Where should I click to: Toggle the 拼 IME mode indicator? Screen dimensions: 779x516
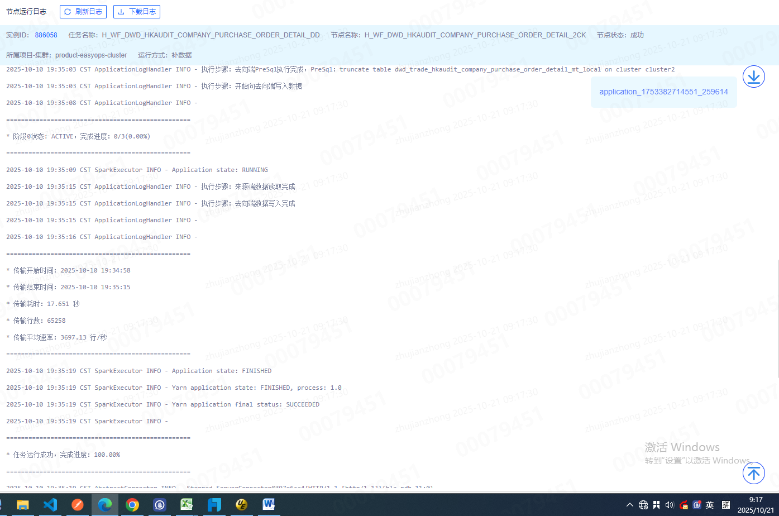tap(726, 505)
